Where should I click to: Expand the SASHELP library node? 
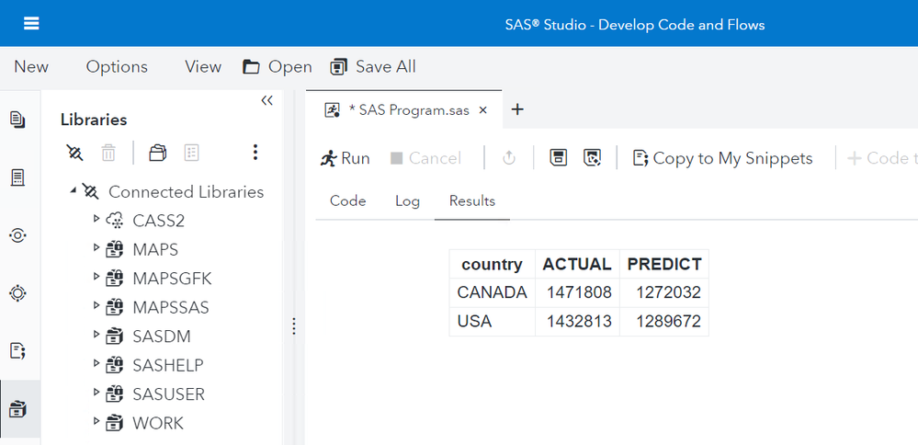click(x=96, y=365)
